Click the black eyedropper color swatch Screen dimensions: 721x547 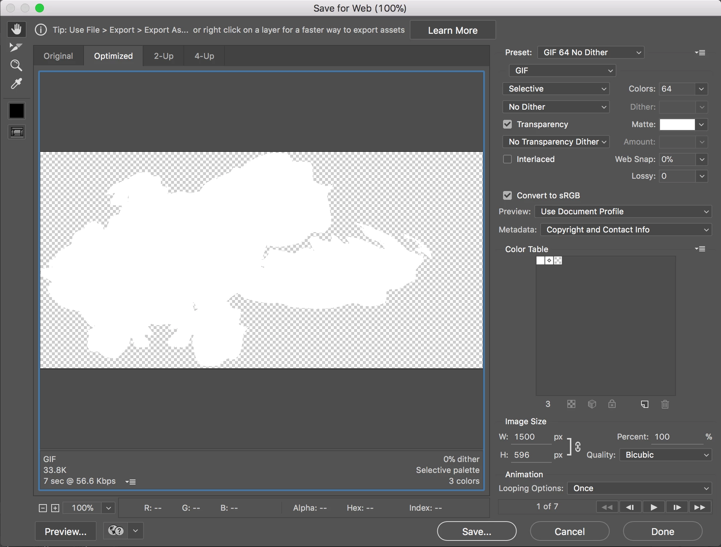click(x=17, y=111)
